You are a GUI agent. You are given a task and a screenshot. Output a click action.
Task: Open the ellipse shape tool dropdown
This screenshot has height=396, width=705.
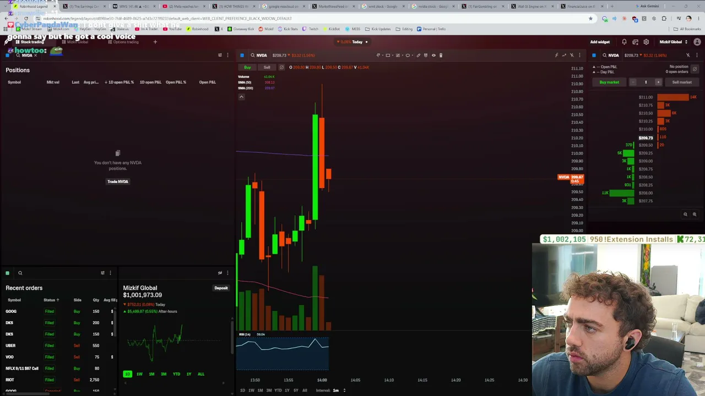click(x=409, y=55)
